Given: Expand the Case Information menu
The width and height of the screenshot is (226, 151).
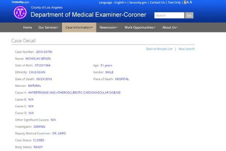Looking at the screenshot, I should (x=79, y=28).
